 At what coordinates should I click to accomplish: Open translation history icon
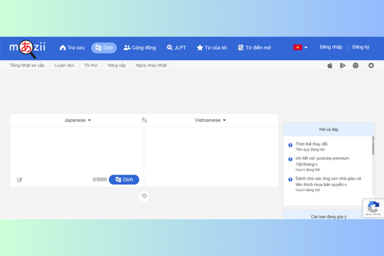(144, 196)
